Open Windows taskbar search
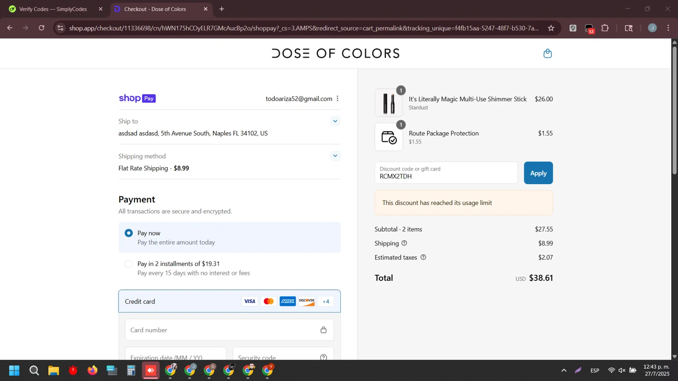This screenshot has height=381, width=678. point(34,371)
